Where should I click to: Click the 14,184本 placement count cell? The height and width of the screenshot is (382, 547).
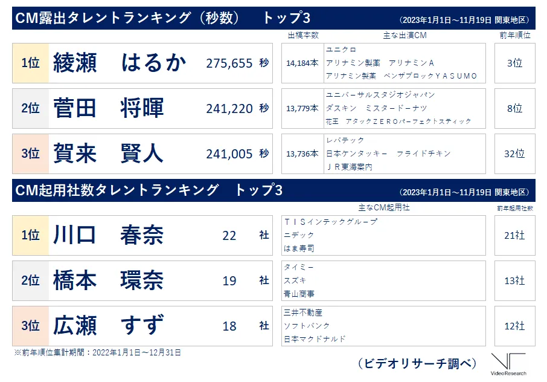(302, 63)
